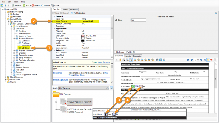Select the pointer arrow tool

click(x=117, y=60)
